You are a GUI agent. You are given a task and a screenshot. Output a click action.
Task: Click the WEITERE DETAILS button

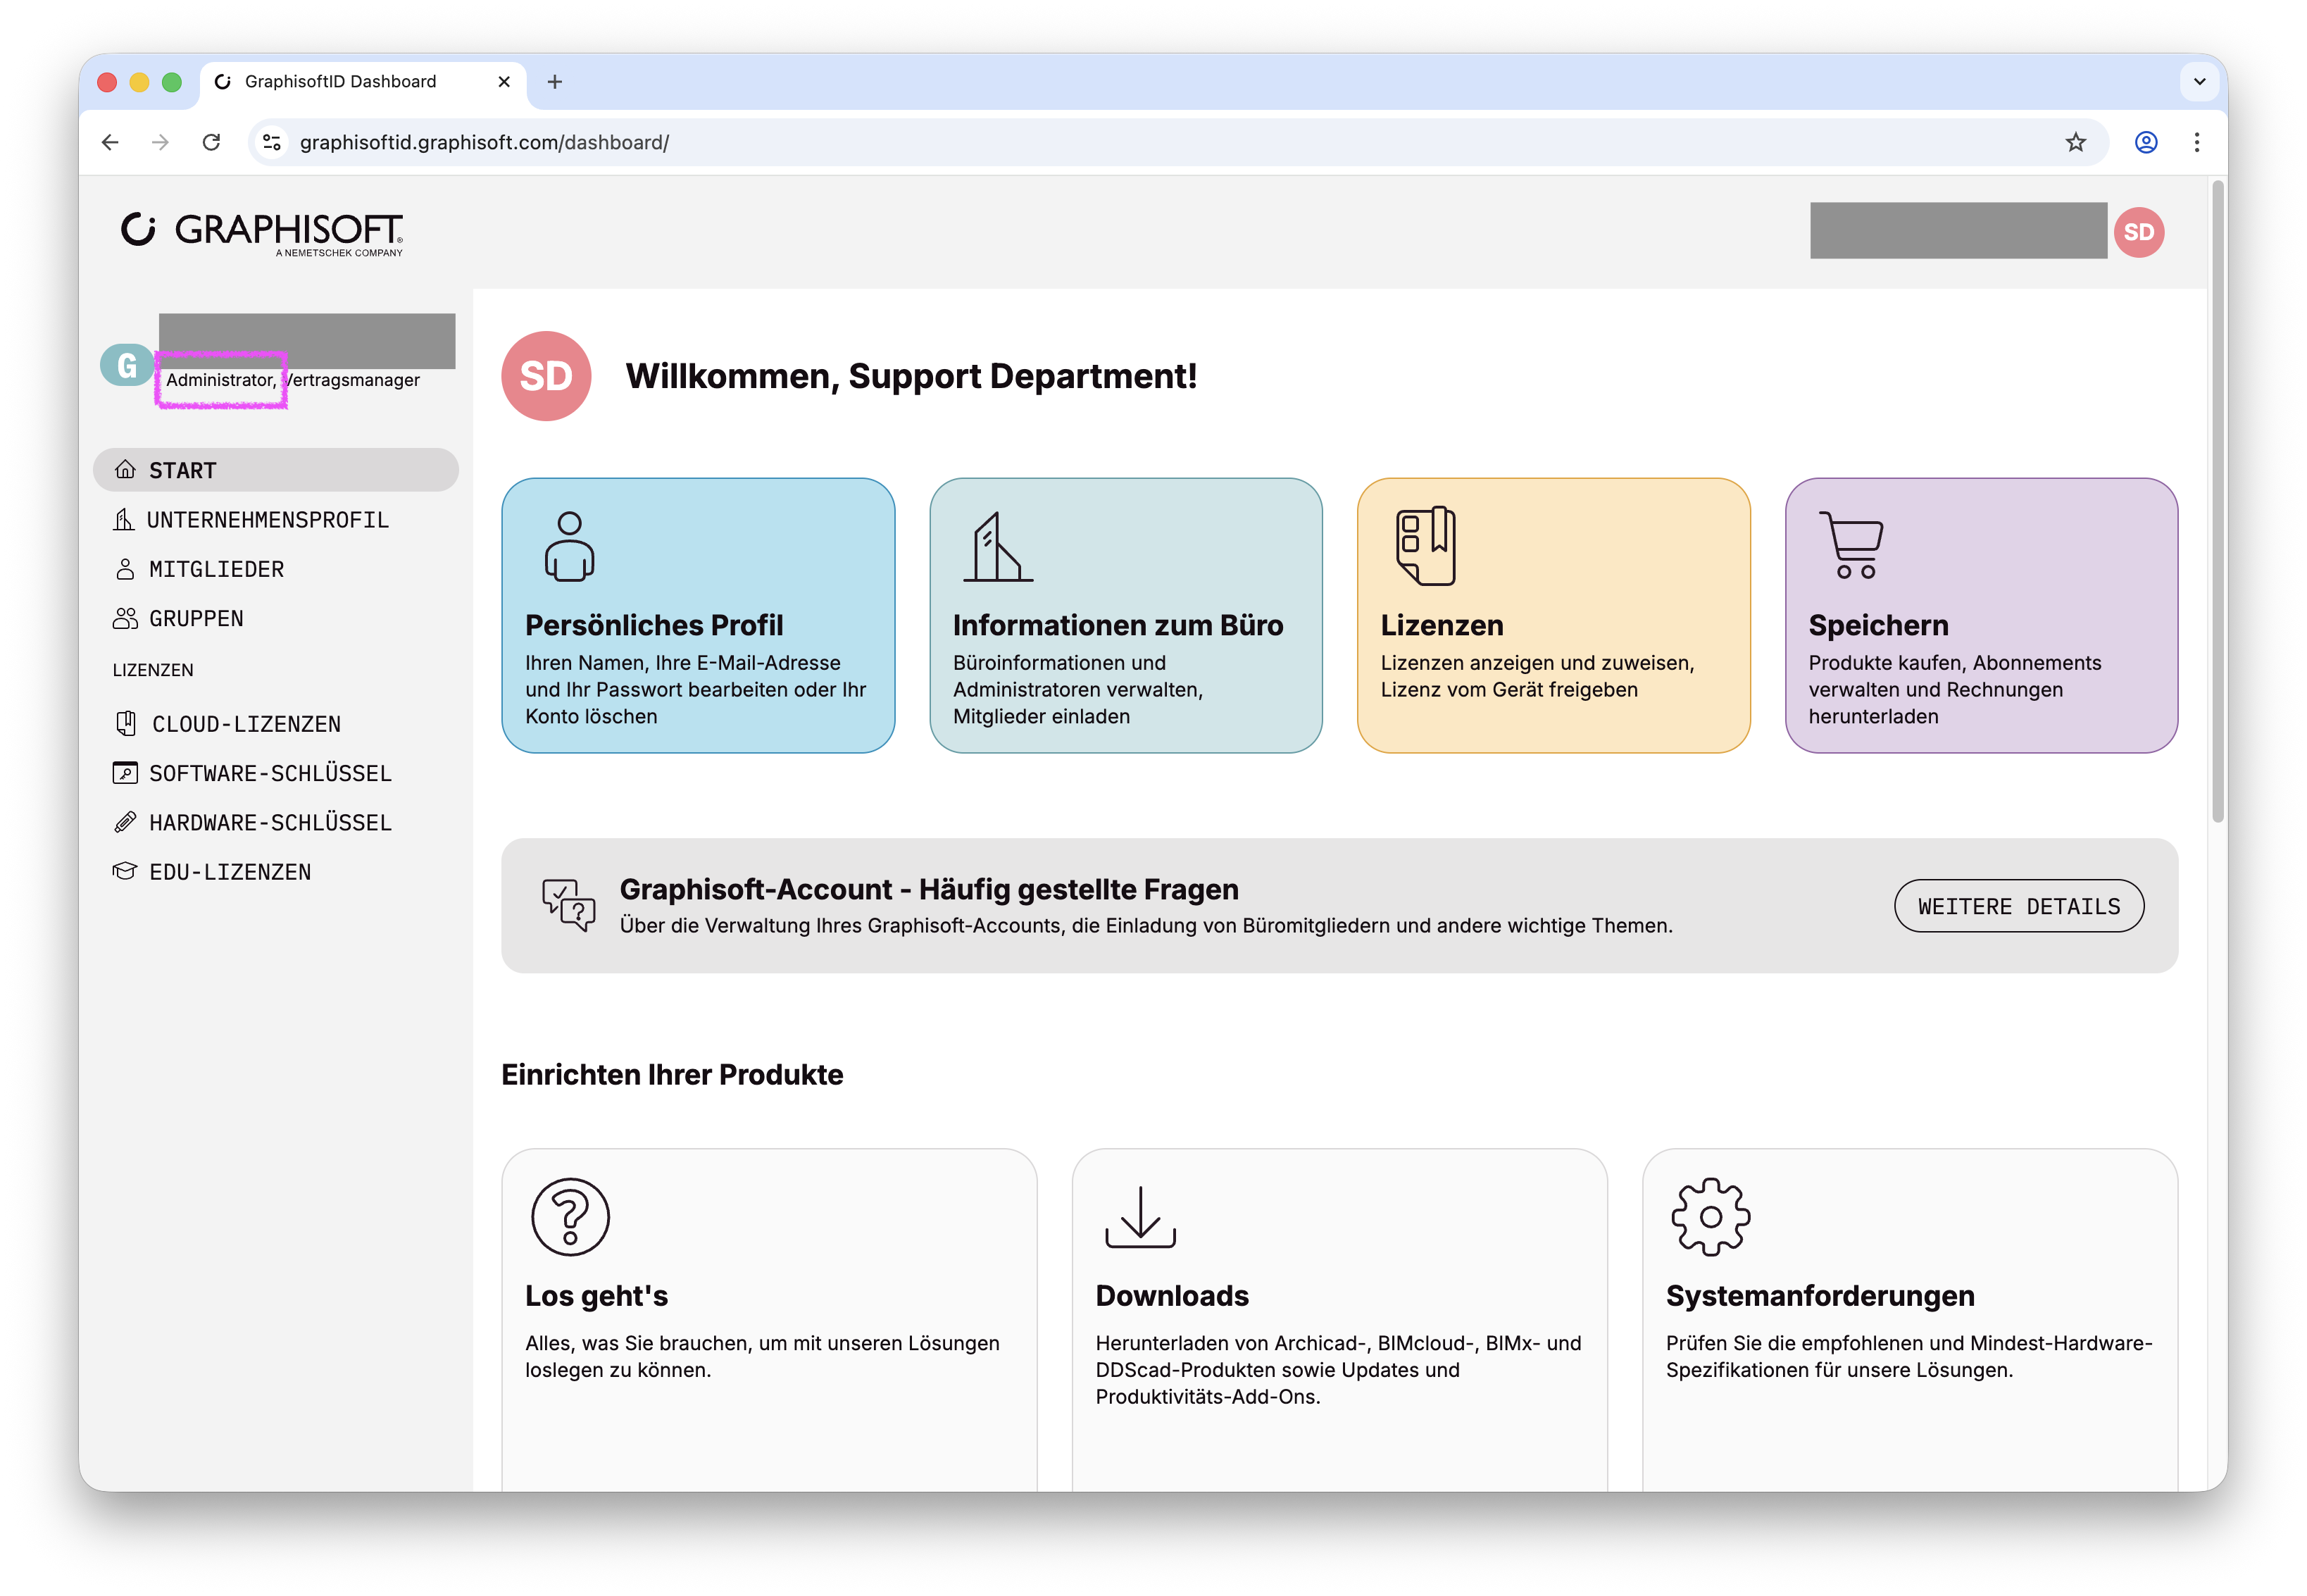point(2018,906)
